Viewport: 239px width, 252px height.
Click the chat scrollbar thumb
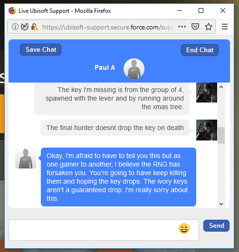(221, 135)
